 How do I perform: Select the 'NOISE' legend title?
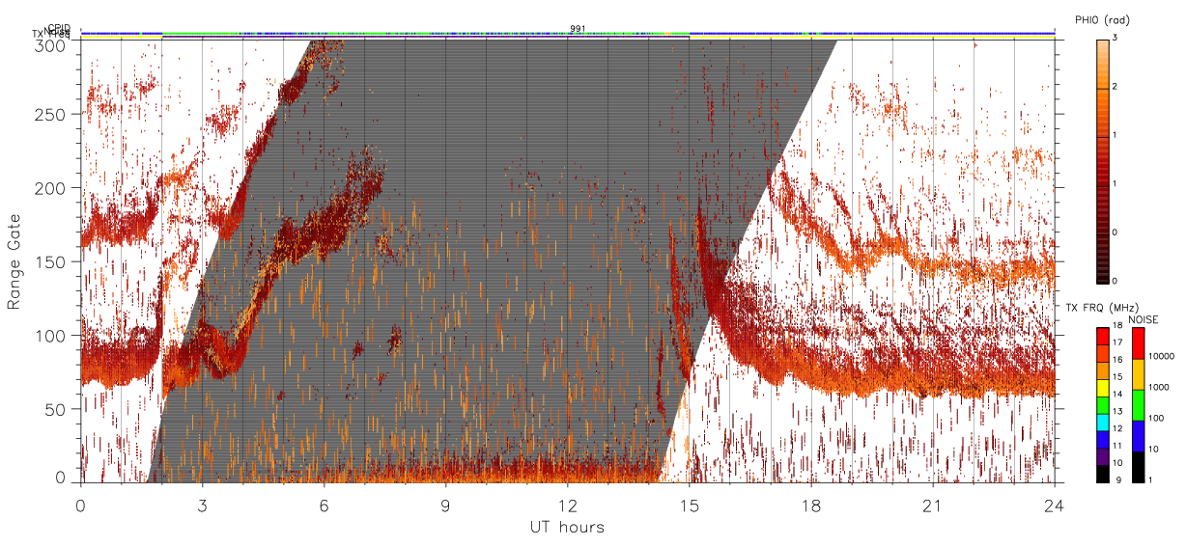[x=1144, y=319]
